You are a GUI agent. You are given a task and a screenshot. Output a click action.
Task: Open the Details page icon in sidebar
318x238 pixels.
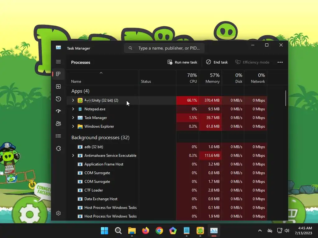[x=58, y=136]
